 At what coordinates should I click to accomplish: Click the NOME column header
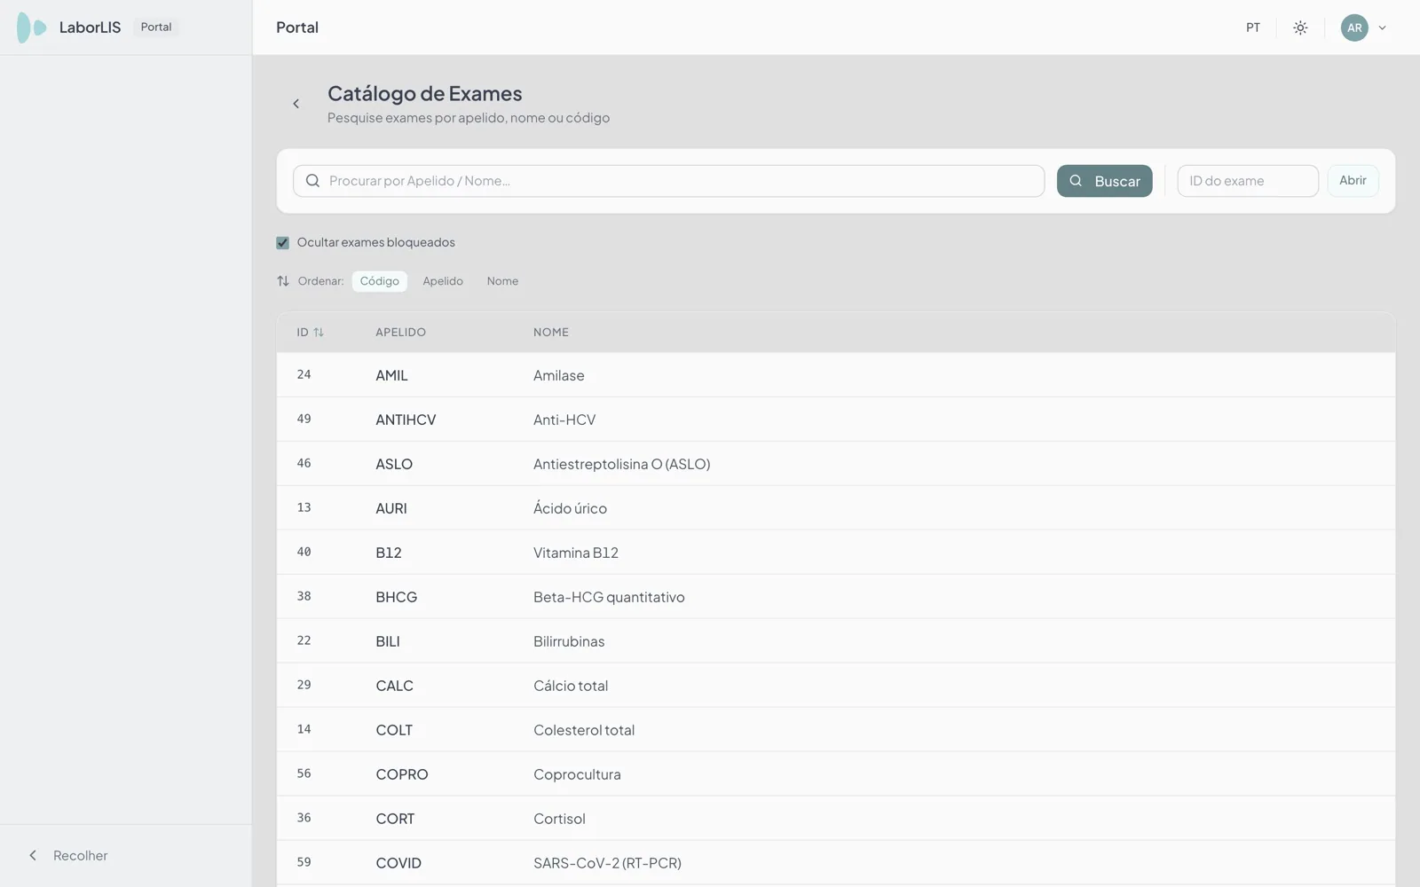pos(551,333)
